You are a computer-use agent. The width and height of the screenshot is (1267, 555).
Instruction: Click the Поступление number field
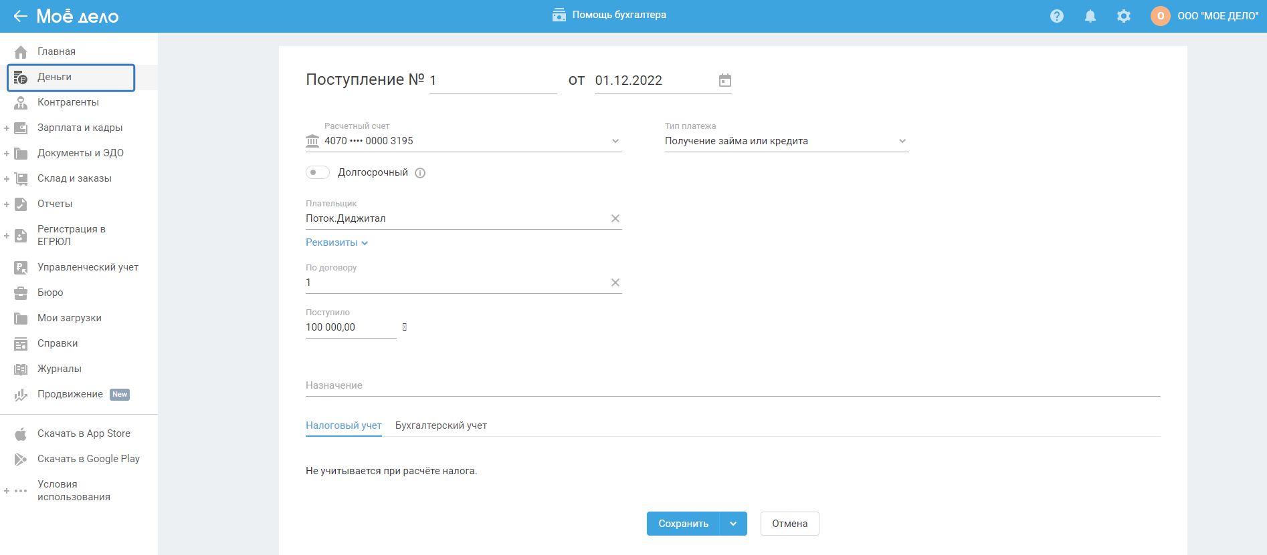[493, 81]
